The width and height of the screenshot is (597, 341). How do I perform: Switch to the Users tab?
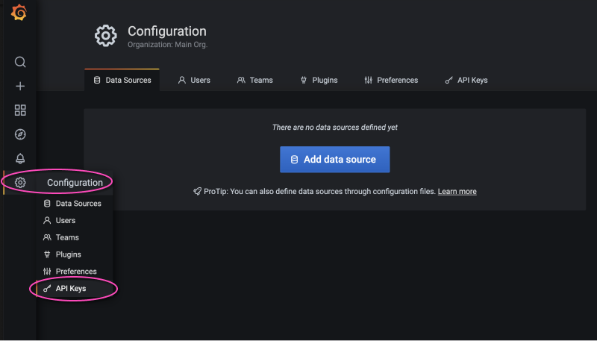coord(194,80)
